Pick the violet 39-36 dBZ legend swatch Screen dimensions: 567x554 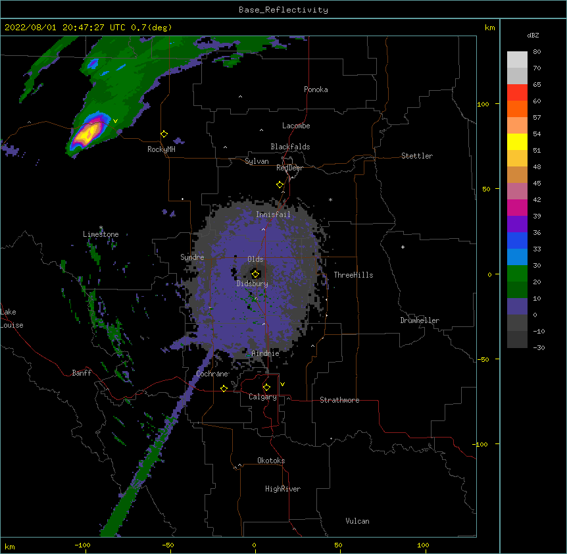[517, 224]
